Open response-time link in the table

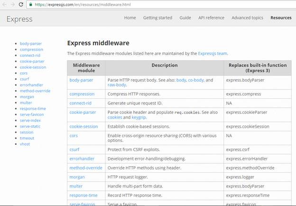tap(83, 196)
